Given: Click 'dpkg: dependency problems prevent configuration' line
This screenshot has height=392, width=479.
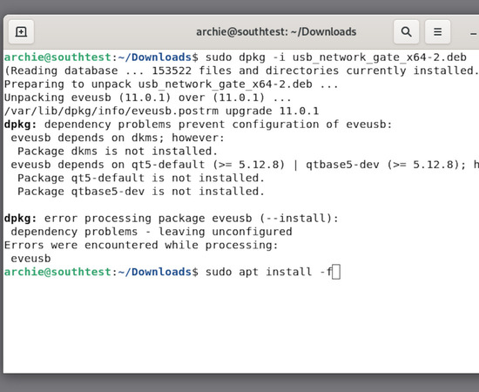Looking at the screenshot, I should point(198,125).
